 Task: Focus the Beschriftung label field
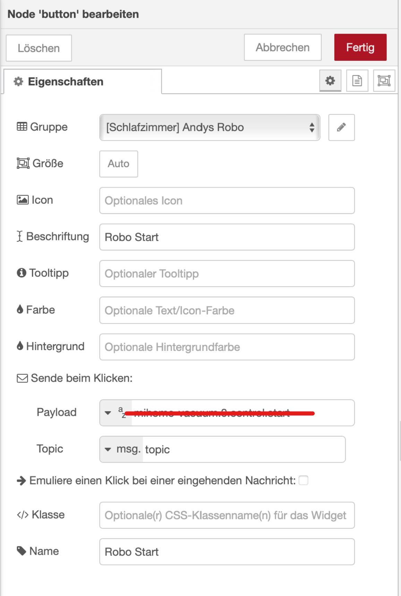[227, 237]
